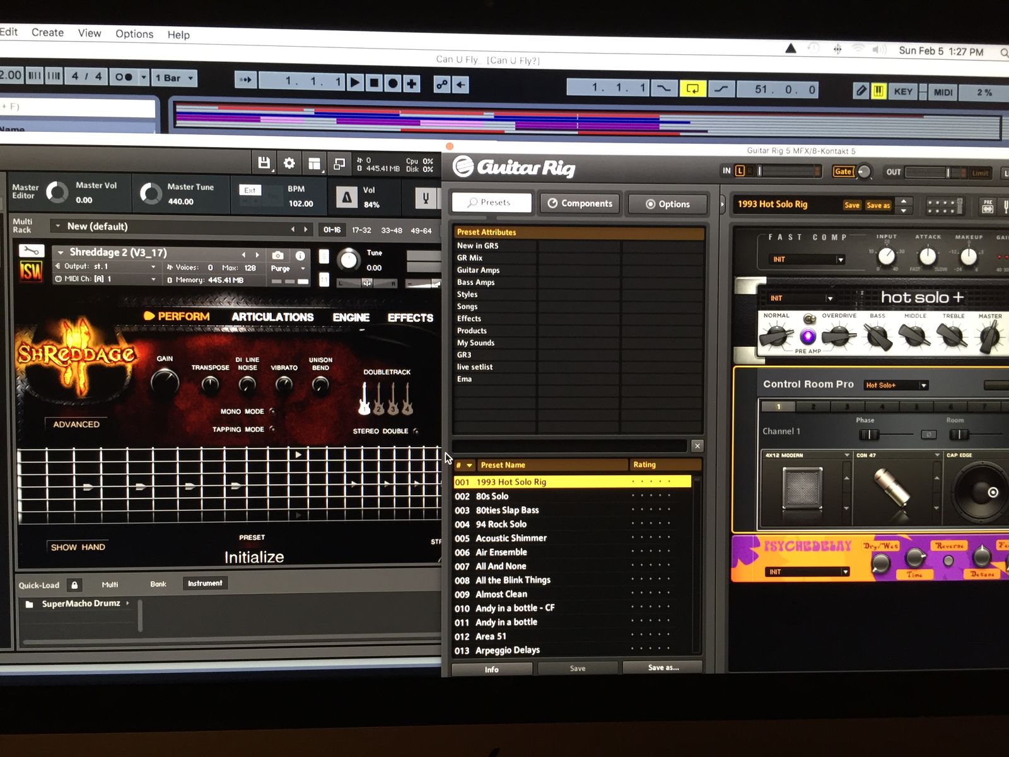The image size is (1009, 757).
Task: Switch to the Components tab
Action: (x=580, y=203)
